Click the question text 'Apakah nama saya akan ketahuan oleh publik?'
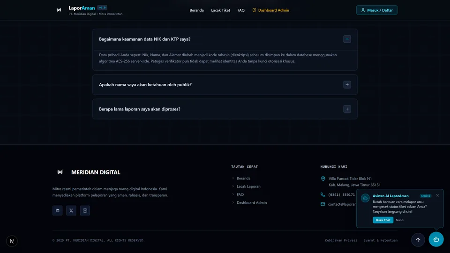Screen dimensions: 450x253 point(145,85)
